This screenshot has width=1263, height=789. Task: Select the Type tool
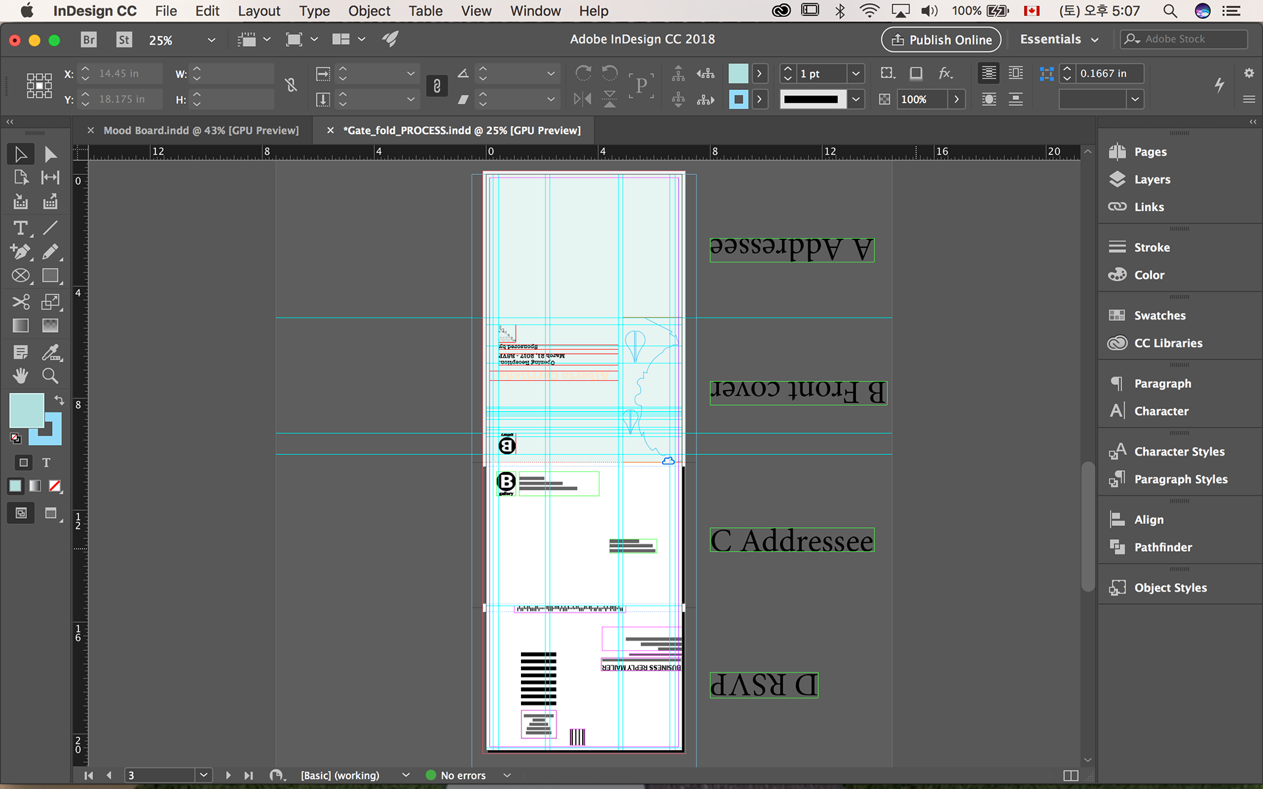coord(20,228)
